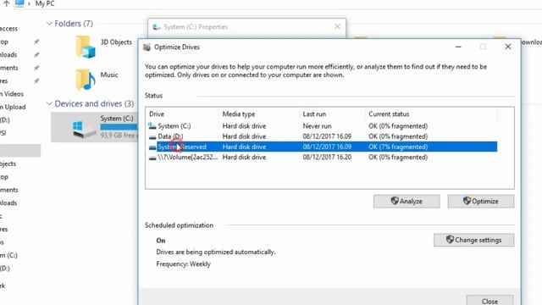This screenshot has width=542, height=305.
Task: Click My PC in the address path
Action: pos(45,3)
